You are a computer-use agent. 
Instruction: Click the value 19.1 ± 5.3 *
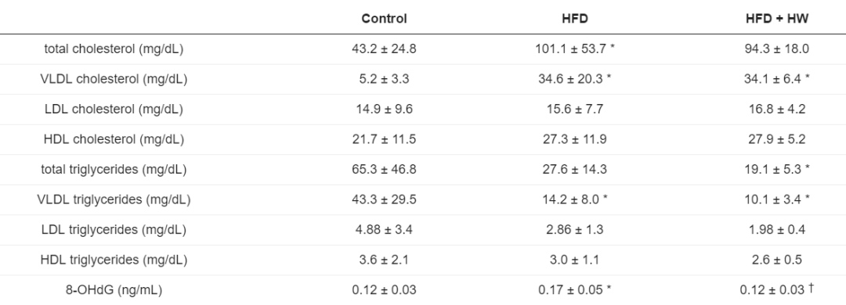tap(777, 170)
